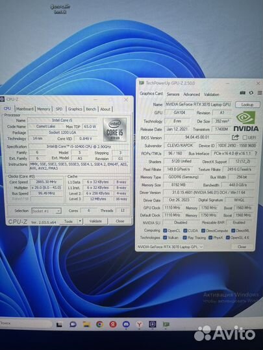The image size is (263, 350).
Task: Toggle the PhysX checkbox
Action: pos(210,238)
